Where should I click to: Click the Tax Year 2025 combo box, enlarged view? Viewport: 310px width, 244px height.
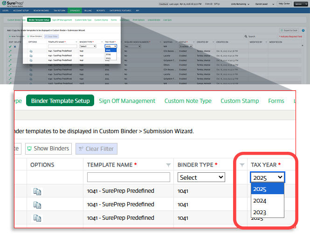pos(267,177)
